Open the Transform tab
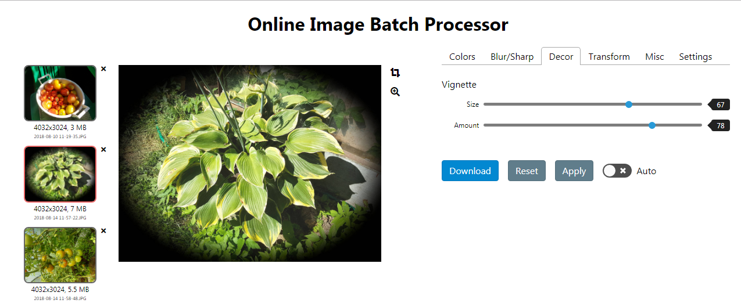The image size is (741, 303). pos(609,56)
